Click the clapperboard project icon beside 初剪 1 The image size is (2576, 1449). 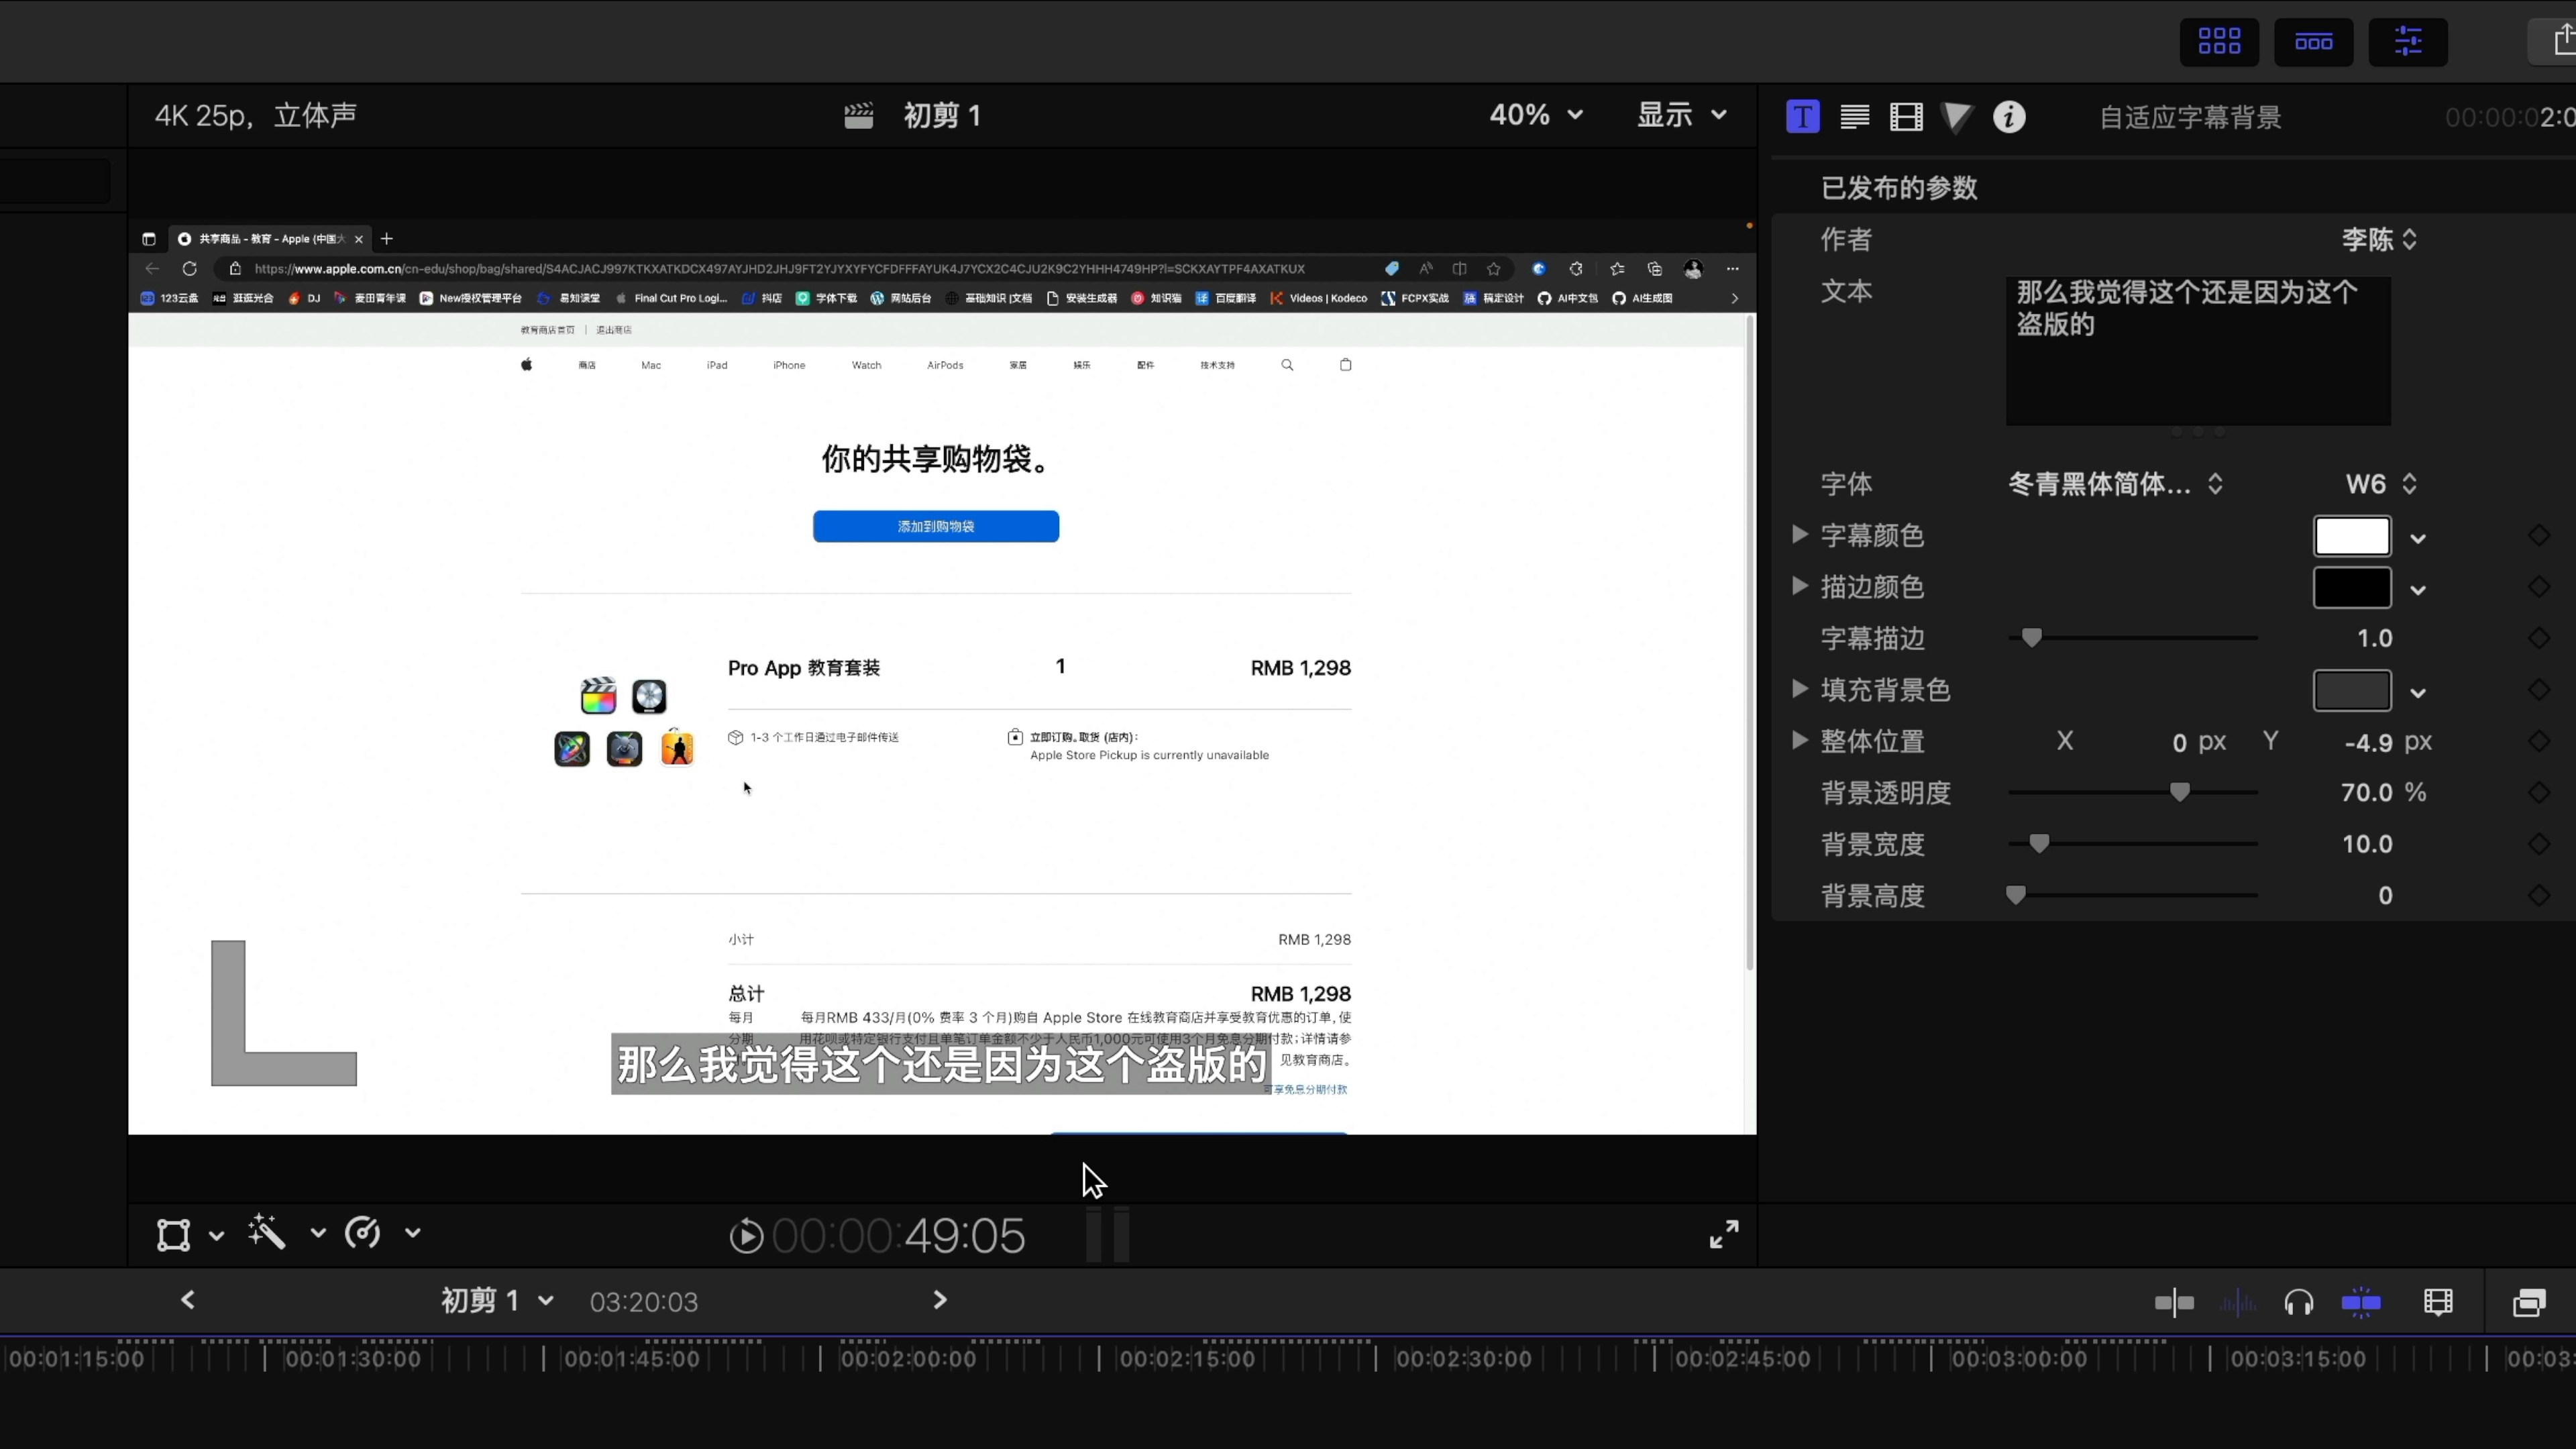[x=859, y=116]
